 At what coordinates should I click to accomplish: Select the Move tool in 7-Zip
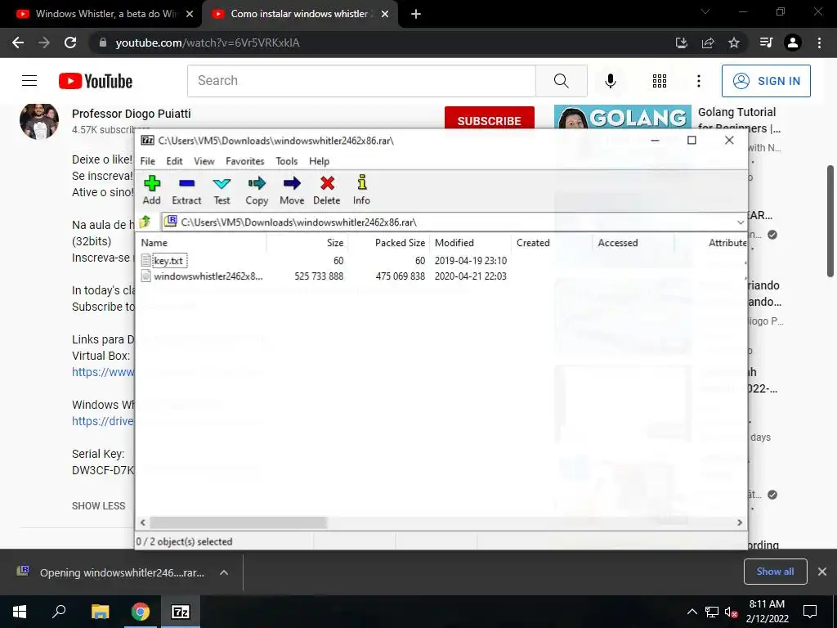pos(292,190)
